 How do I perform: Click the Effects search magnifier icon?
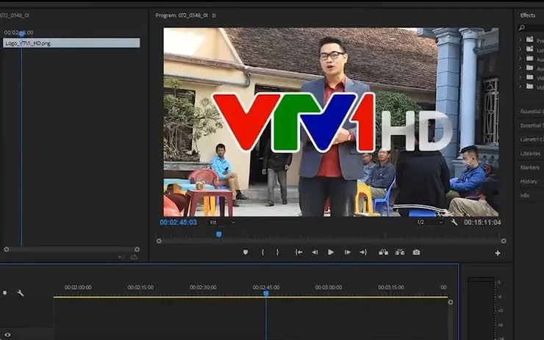(521, 28)
